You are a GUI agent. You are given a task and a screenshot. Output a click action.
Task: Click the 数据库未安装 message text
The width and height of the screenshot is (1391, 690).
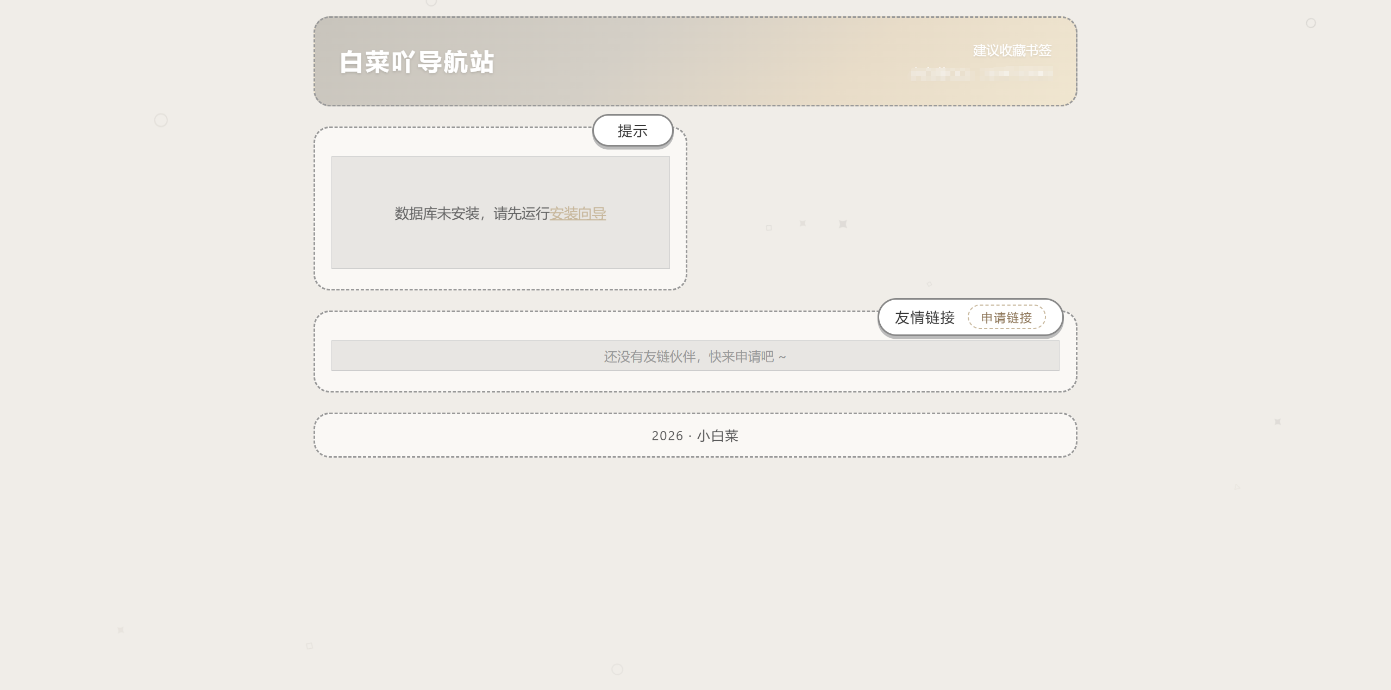coord(500,213)
